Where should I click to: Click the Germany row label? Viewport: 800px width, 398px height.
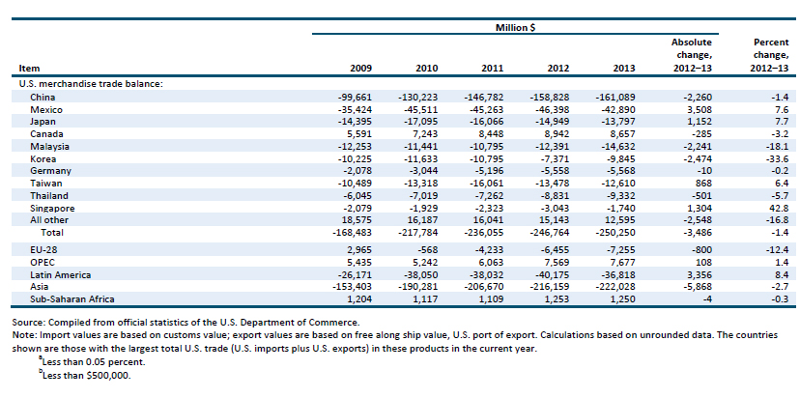point(50,171)
